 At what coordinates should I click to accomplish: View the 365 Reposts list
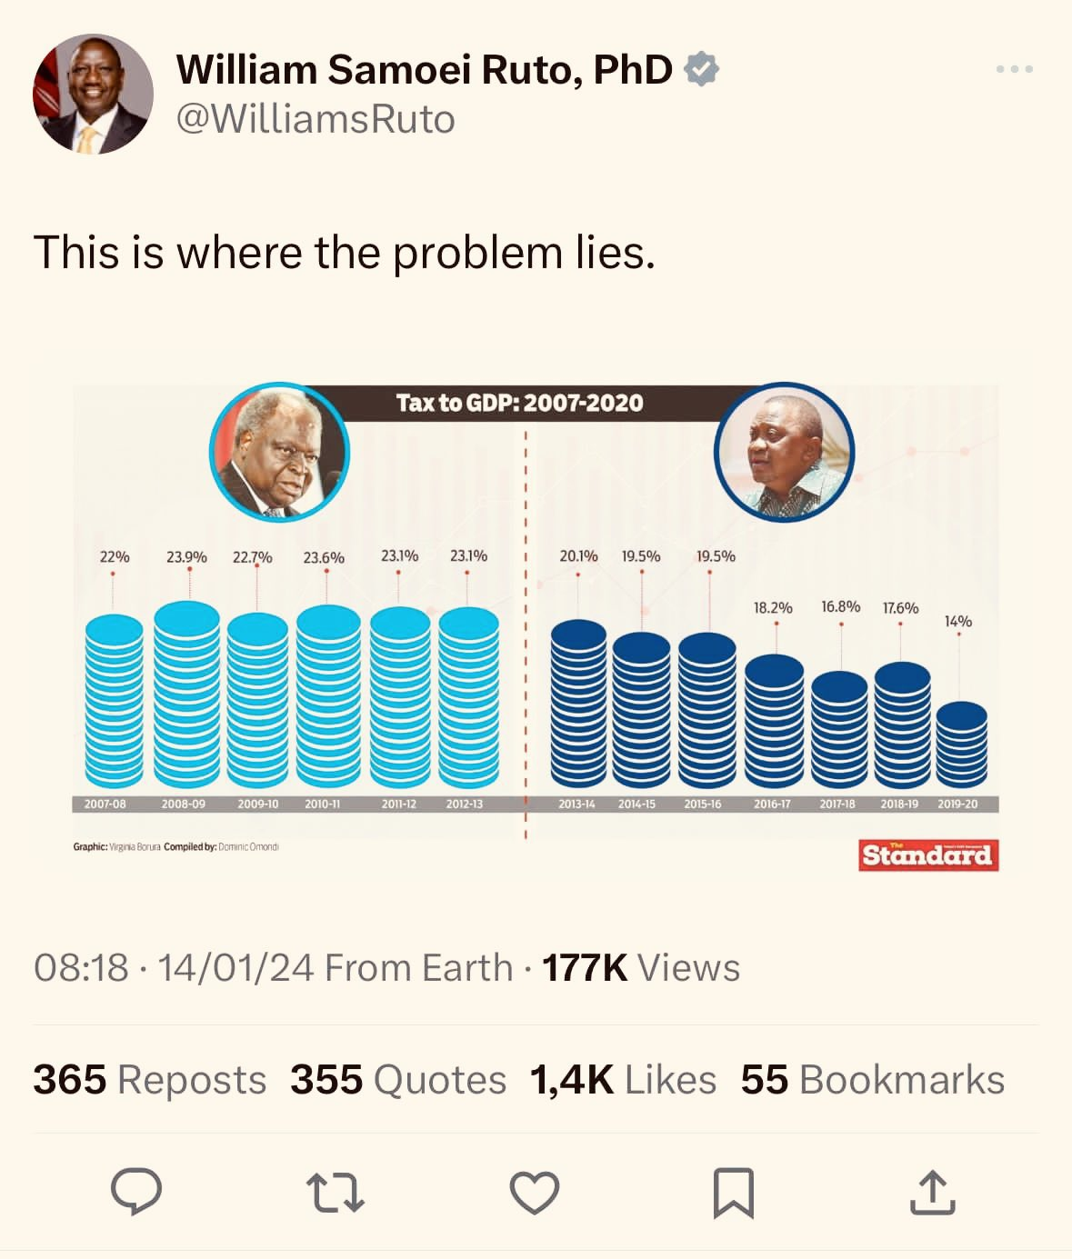pyautogui.click(x=150, y=1080)
